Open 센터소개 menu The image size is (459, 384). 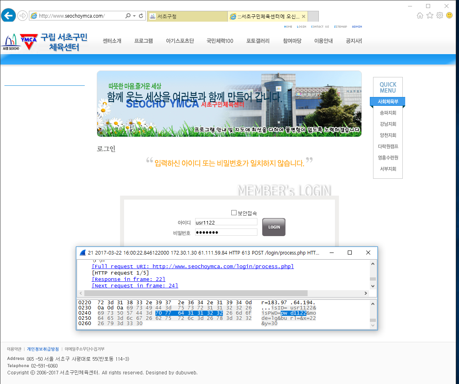112,41
